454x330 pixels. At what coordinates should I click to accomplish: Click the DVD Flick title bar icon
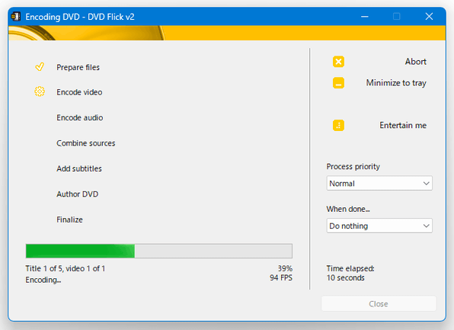16,17
